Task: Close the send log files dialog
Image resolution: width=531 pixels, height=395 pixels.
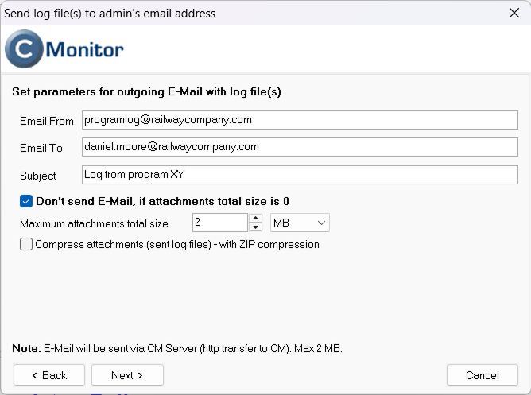Action: click(x=514, y=13)
